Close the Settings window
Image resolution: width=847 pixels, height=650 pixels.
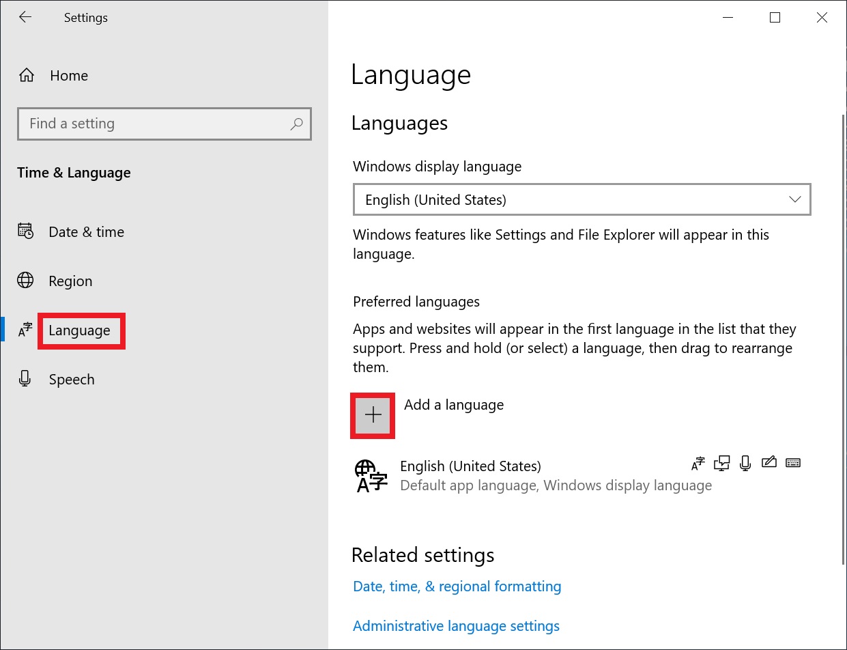pyautogui.click(x=822, y=18)
